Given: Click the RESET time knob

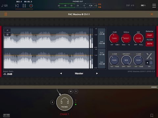Looking at the screenshot, I should pos(126,38).
